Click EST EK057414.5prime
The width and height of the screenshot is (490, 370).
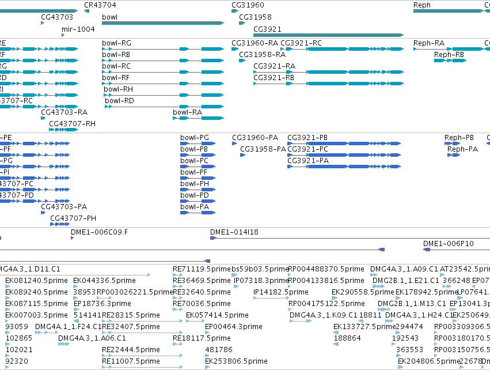point(195,321)
